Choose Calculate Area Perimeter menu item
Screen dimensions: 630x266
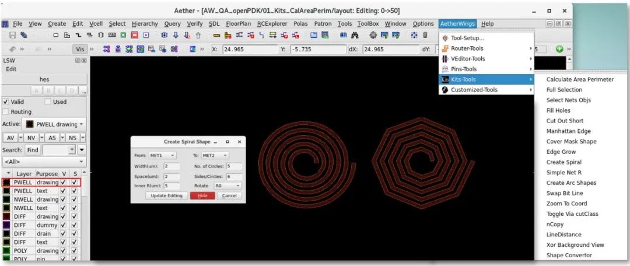580,79
